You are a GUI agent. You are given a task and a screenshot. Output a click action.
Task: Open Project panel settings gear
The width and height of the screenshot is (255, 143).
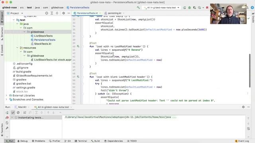point(64,13)
